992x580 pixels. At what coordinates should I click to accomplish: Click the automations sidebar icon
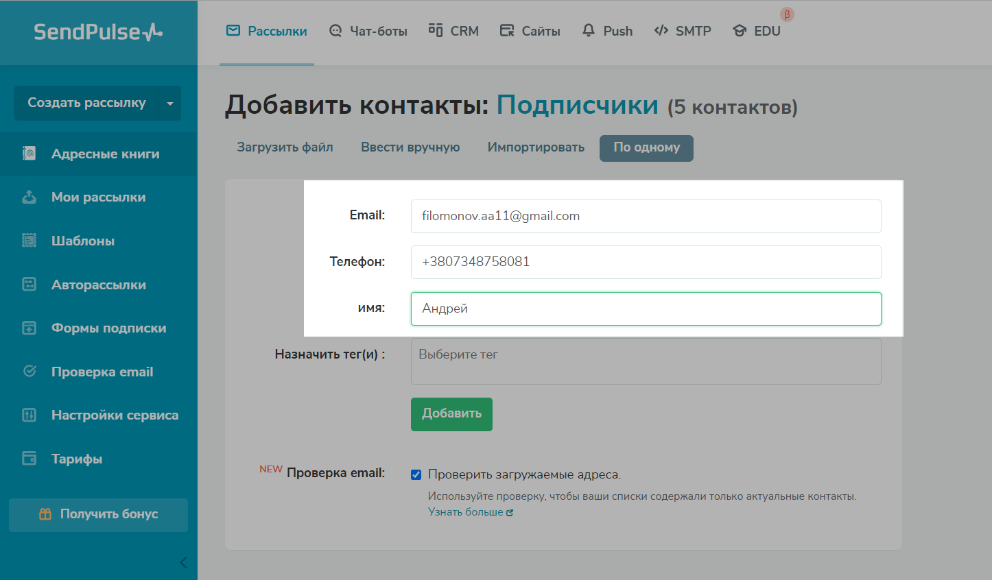(29, 285)
